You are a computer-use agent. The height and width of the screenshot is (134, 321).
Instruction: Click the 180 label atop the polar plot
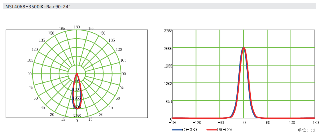click(x=77, y=27)
